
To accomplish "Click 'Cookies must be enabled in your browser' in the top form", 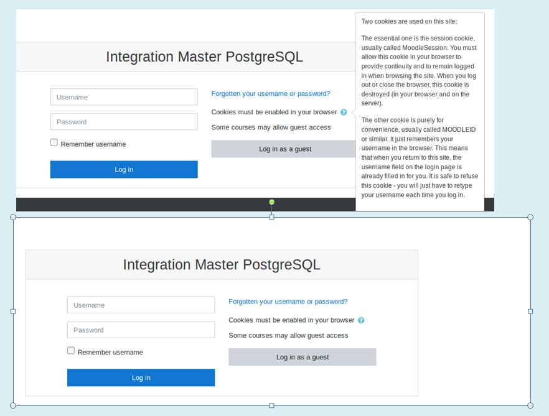I will tap(274, 112).
